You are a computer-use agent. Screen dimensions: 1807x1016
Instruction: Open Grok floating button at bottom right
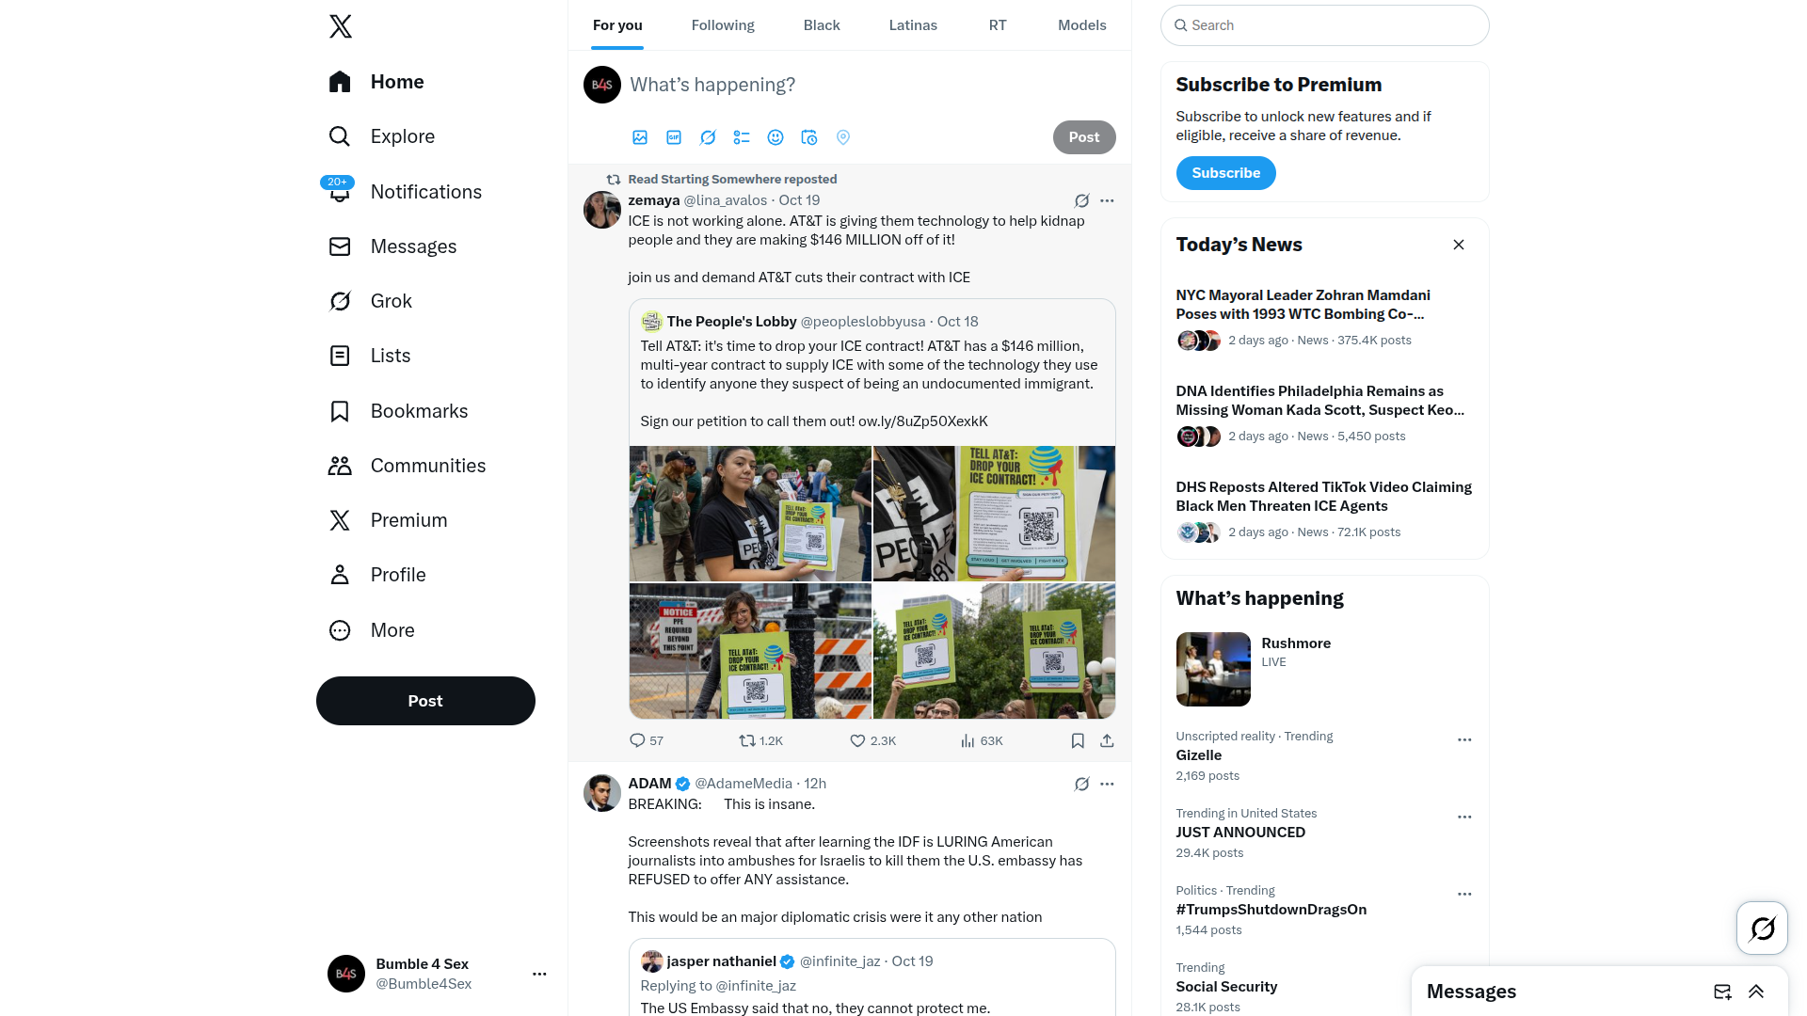click(1762, 929)
